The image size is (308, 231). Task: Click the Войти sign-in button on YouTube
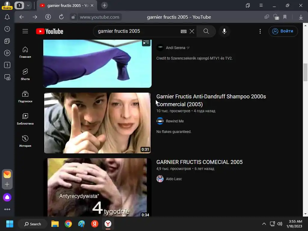(283, 31)
